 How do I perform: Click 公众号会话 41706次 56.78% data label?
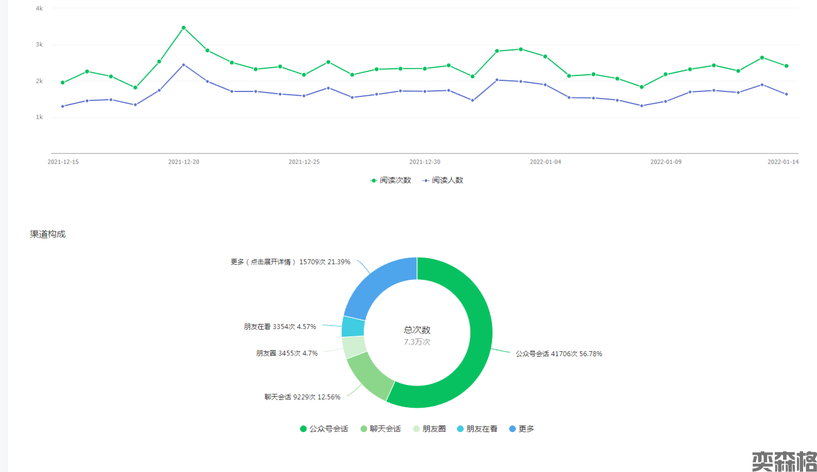pos(559,353)
